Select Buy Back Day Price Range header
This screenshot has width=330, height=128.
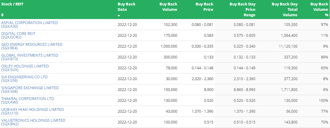242,10
